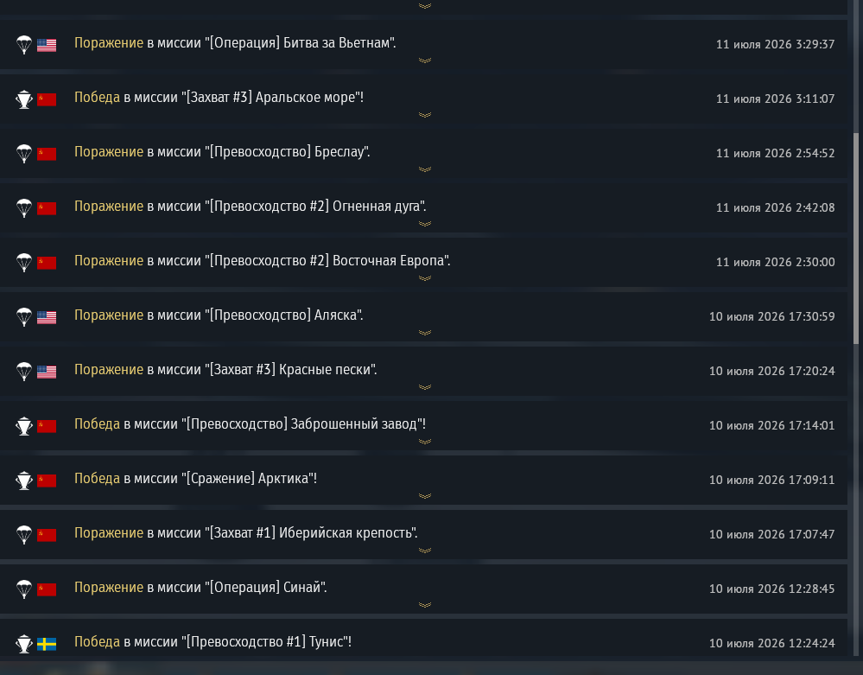Viewport: 863px width, 675px height.
Task: Click the parachute icon for Синай operation
Action: [24, 589]
